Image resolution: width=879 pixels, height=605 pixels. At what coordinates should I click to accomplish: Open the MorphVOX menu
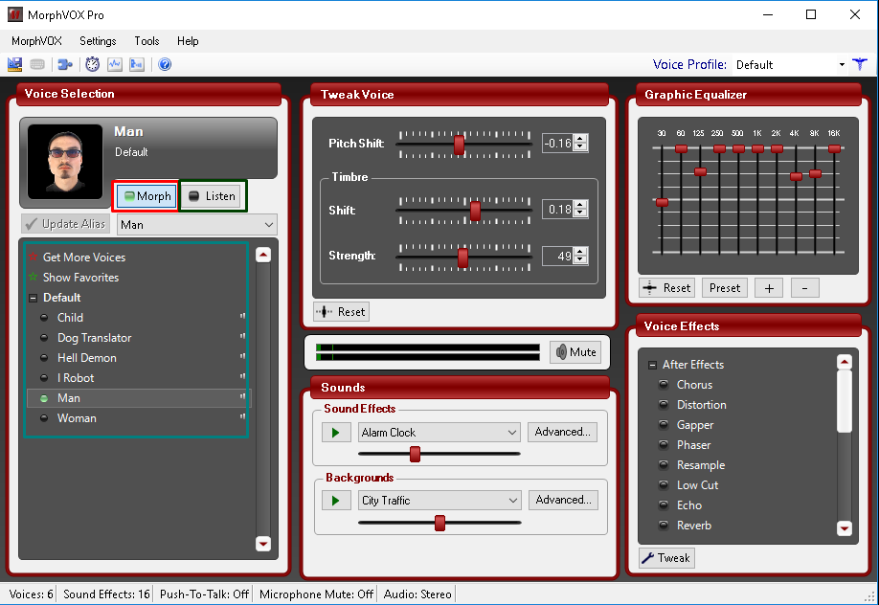pos(36,41)
